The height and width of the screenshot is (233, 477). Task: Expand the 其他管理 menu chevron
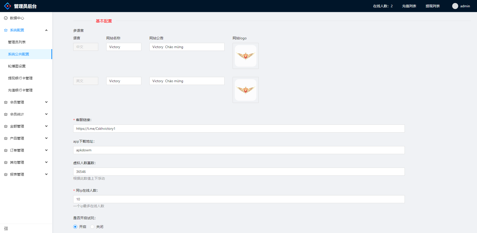pos(46,162)
